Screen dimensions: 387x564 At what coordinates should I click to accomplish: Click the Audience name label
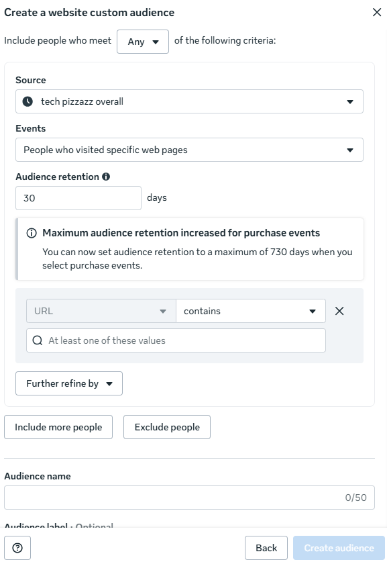coord(38,476)
